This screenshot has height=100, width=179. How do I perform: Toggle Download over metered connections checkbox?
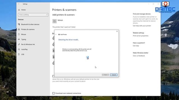point(53,93)
